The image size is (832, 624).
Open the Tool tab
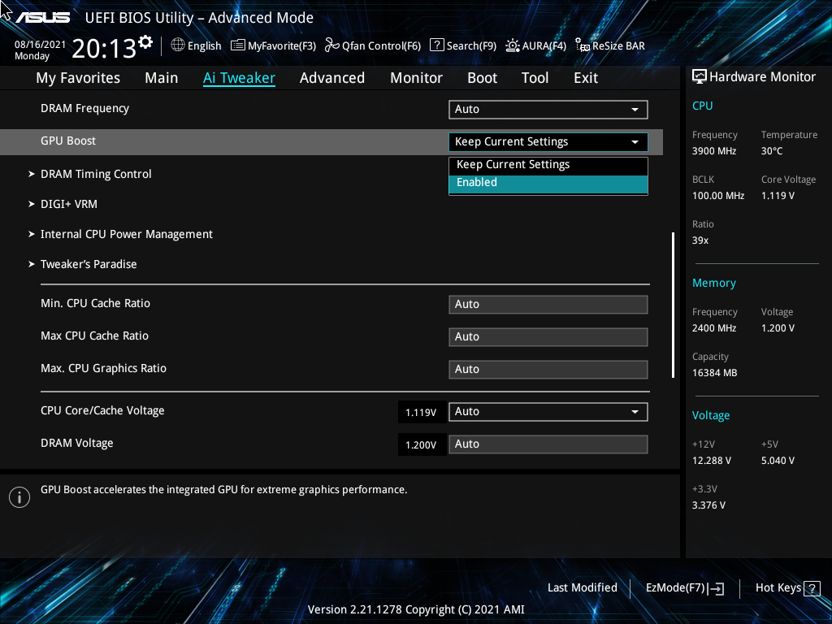pyautogui.click(x=535, y=78)
